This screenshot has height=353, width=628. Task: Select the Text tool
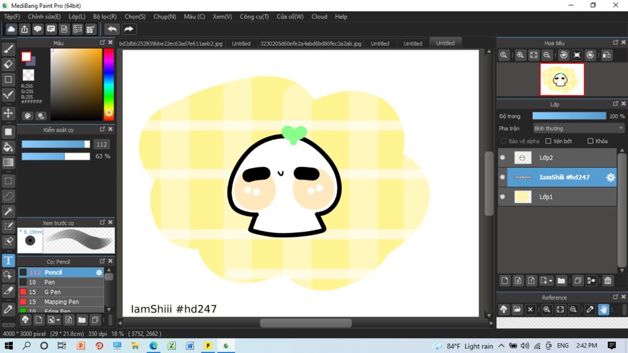coord(8,260)
